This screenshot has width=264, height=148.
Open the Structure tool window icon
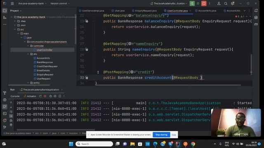tap(5, 18)
